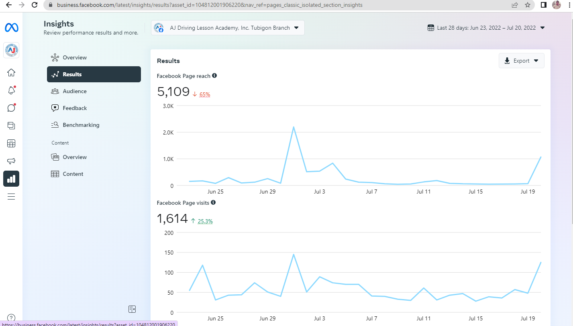Show Facebook Page visits info tooltip
Screen dimensions: 573x326
coord(213,202)
